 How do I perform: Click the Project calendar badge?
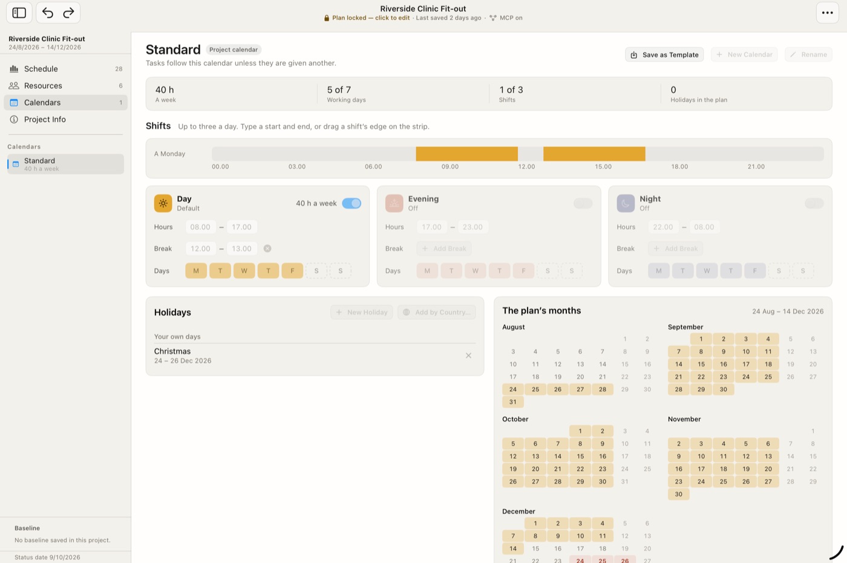point(234,50)
